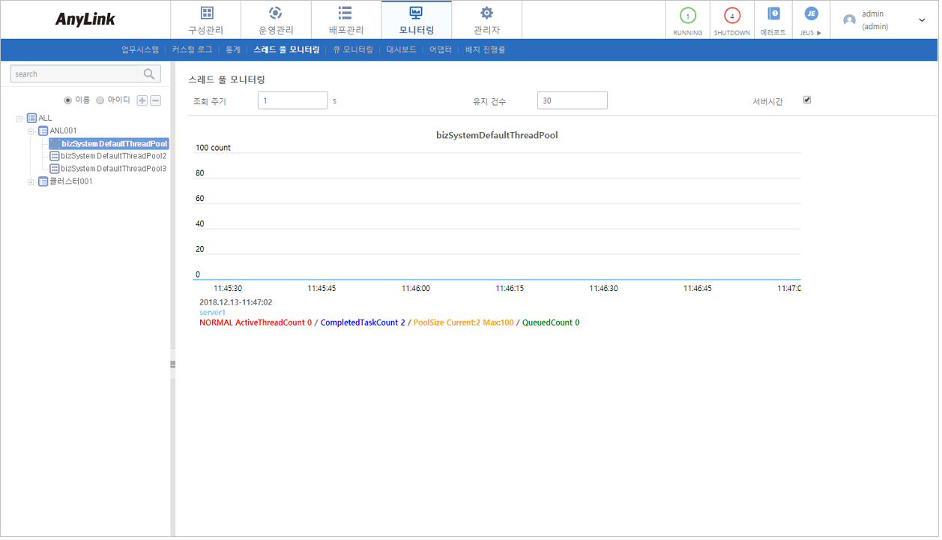This screenshot has height=540, width=942.
Task: Collapse the ANL001 tree node
Action: point(31,131)
